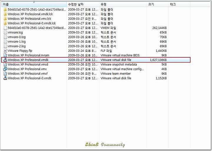Click the BIOS icon of Windows XP Professional.nvram

point(5,55)
